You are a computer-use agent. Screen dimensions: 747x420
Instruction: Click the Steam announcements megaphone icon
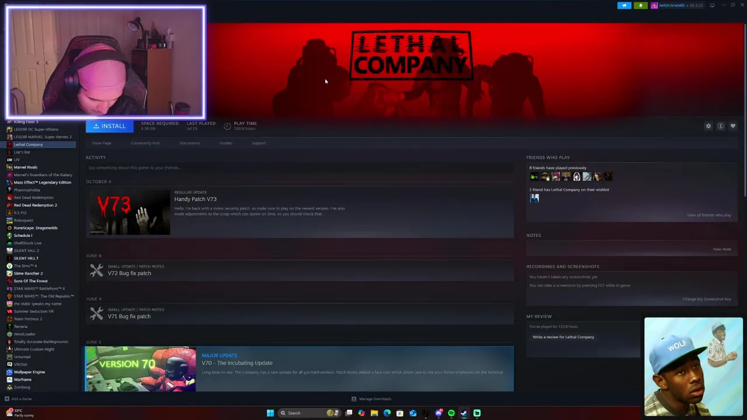click(x=624, y=5)
